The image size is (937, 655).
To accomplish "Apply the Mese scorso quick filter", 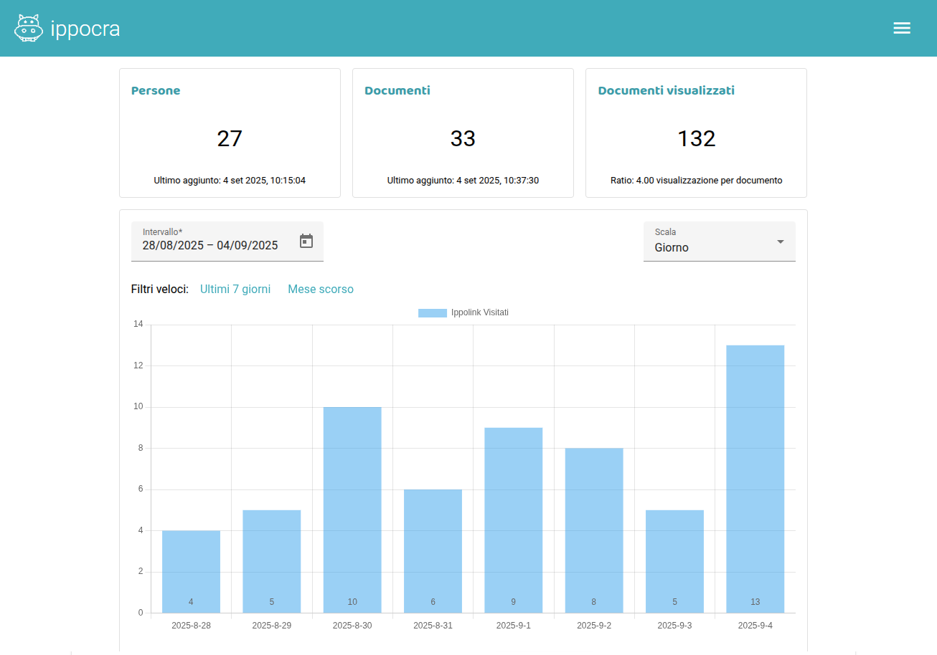I will click(x=321, y=289).
